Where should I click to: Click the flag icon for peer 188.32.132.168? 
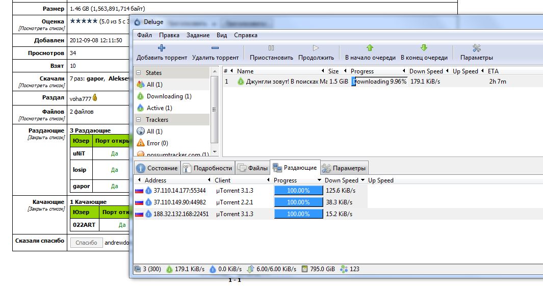pyautogui.click(x=139, y=214)
